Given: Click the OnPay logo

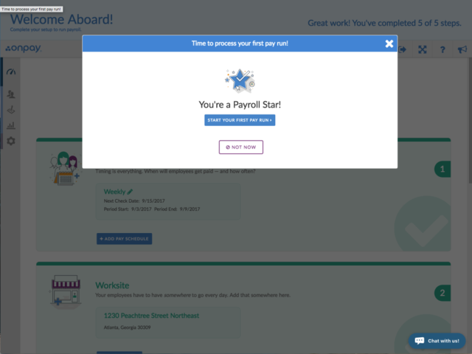Looking at the screenshot, I should (24, 48).
